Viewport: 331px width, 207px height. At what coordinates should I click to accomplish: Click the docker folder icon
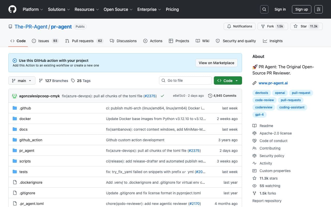coord(15,119)
